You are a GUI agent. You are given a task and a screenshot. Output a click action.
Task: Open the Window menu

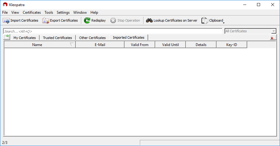pyautogui.click(x=80, y=12)
